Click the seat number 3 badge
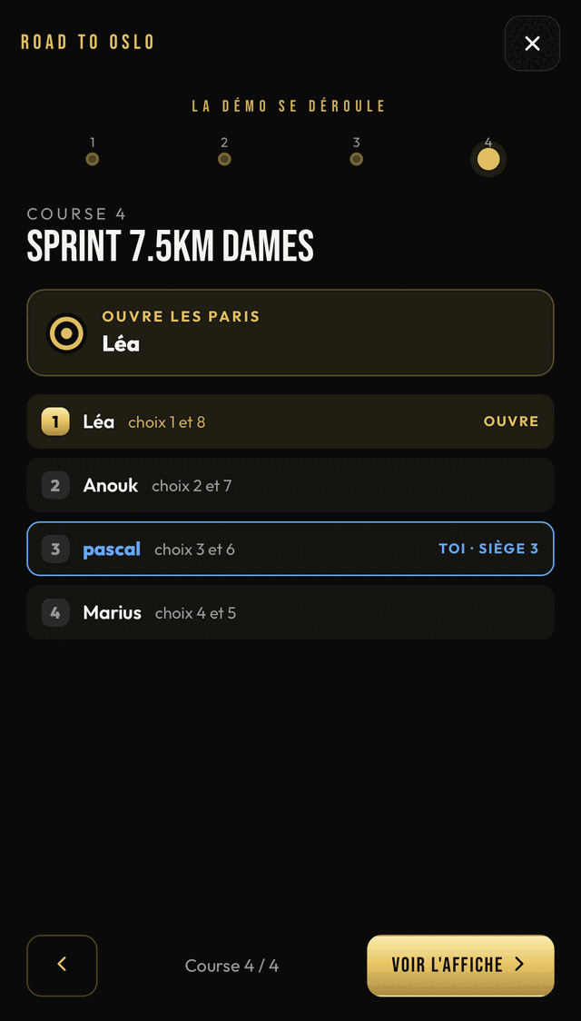Screen dimensions: 581x1021 tap(55, 549)
